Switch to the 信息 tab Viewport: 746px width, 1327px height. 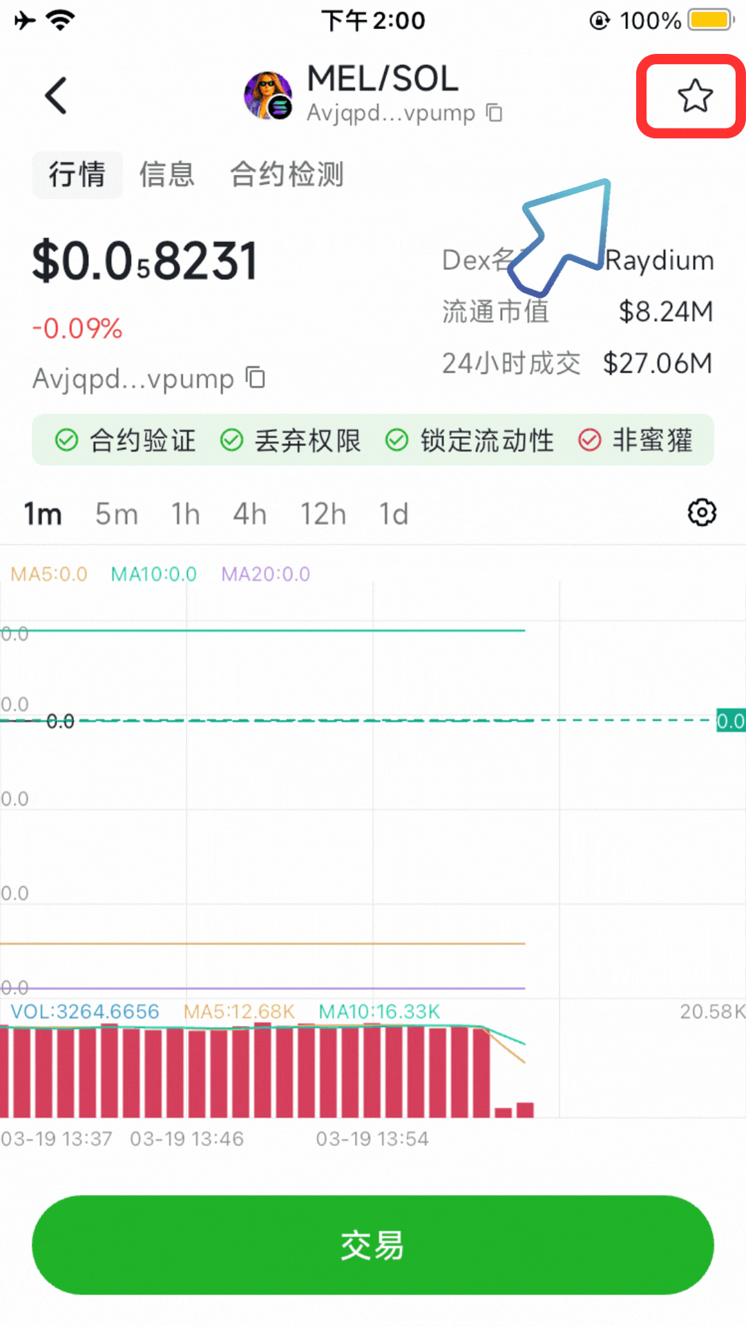(x=166, y=174)
